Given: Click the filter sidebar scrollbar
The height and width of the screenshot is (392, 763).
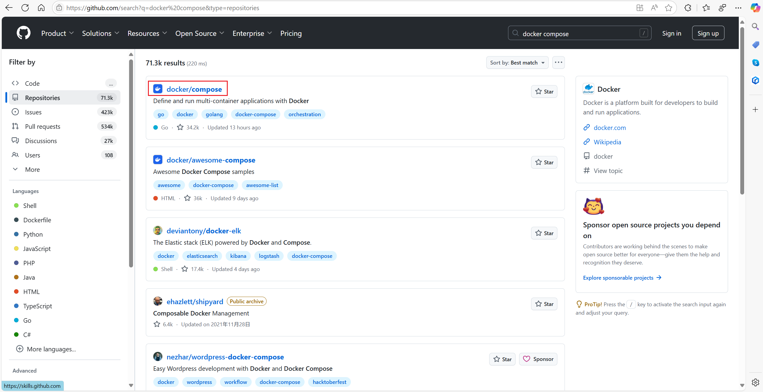Looking at the screenshot, I should (131, 163).
